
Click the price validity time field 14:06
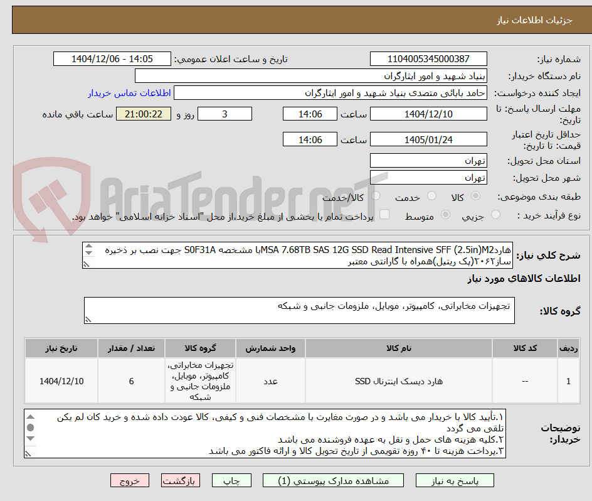point(310,139)
